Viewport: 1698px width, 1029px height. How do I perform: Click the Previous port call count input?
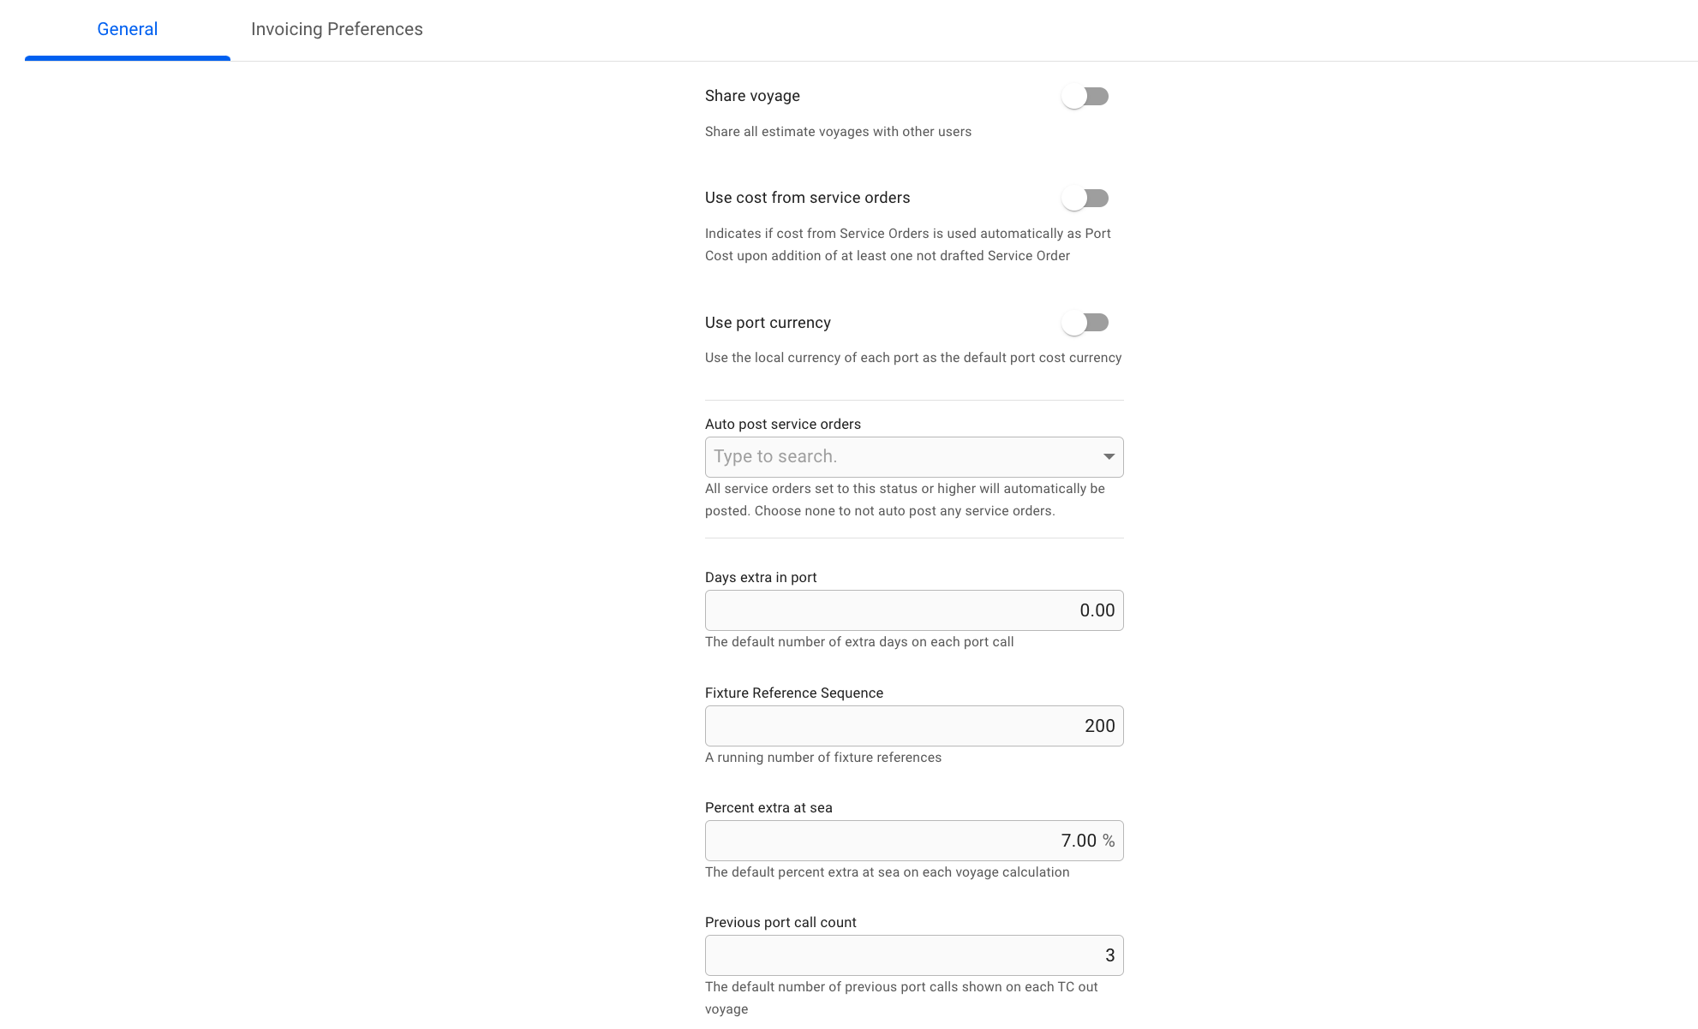[913, 955]
